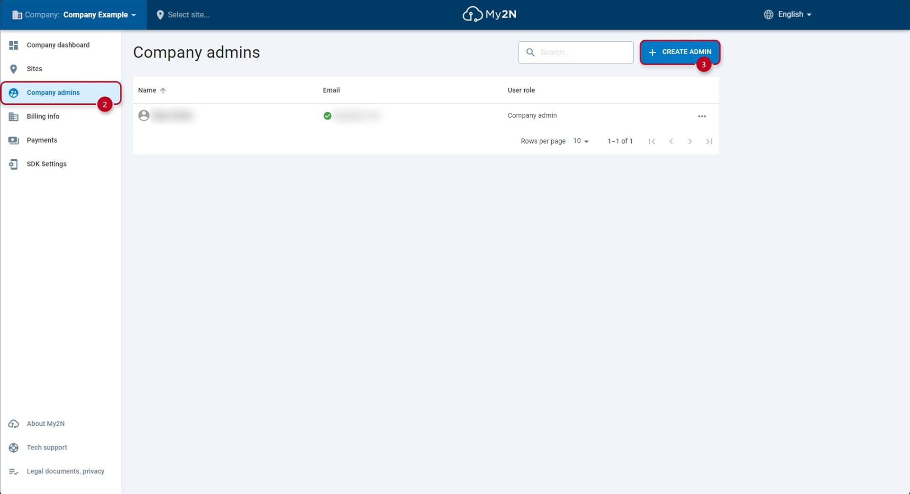
Task: Open Billing info page
Action: point(61,116)
